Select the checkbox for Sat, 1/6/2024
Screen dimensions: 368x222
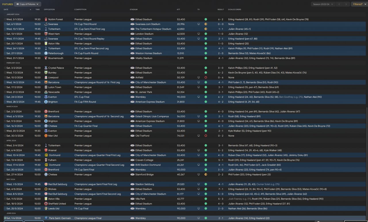(5, 218)
